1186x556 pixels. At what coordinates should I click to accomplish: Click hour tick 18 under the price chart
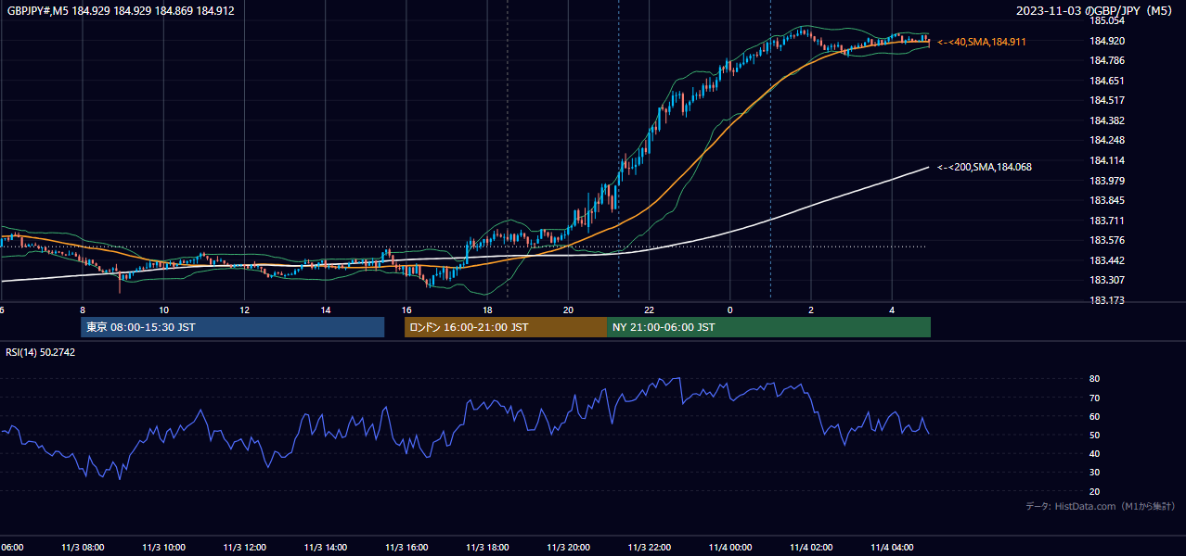[487, 310]
